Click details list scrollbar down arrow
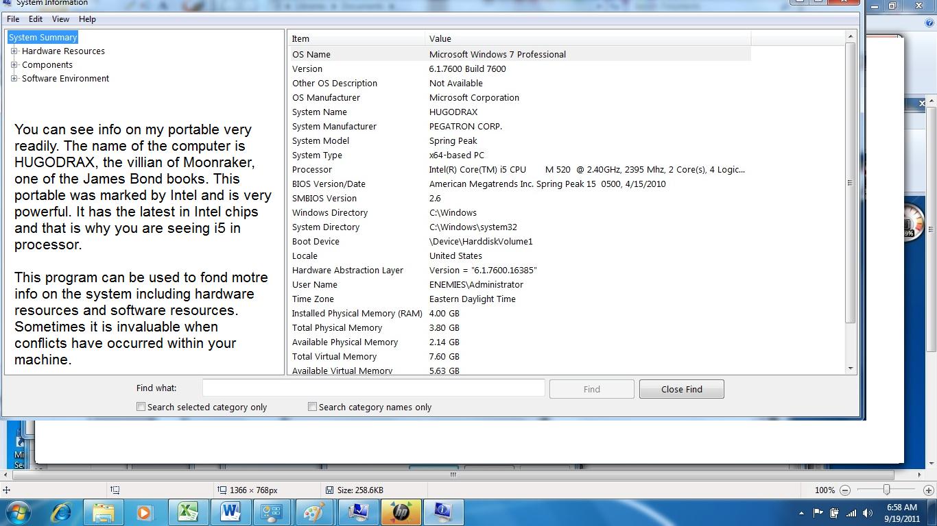Screen dimensions: 937x526 [851, 368]
